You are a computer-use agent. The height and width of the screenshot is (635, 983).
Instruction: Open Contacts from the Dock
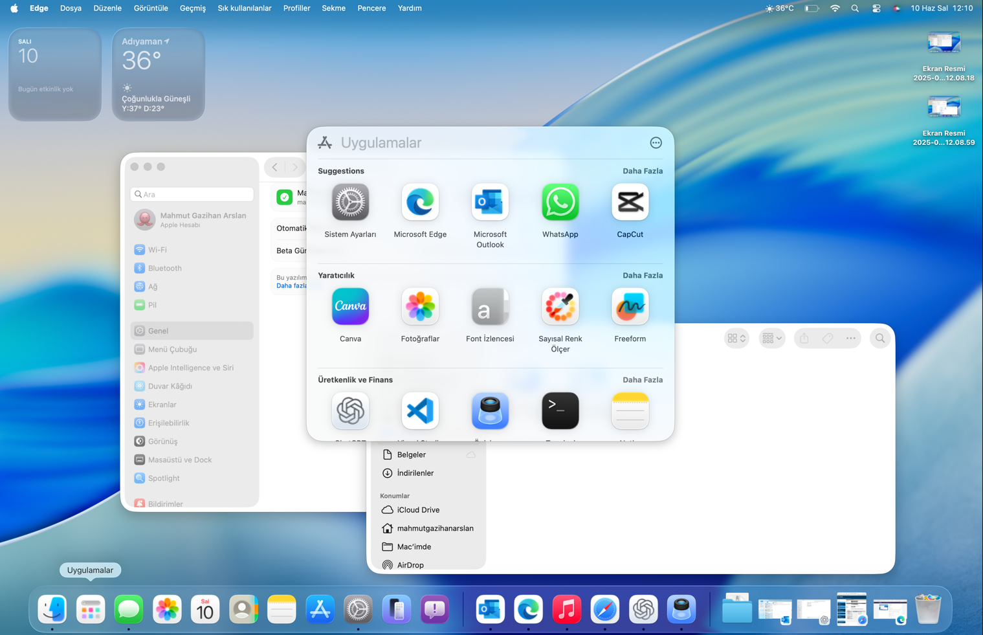click(x=243, y=609)
